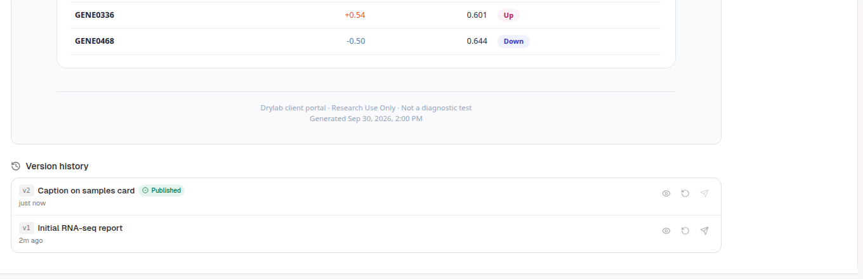Click the +0.54 fold change value

pyautogui.click(x=355, y=15)
